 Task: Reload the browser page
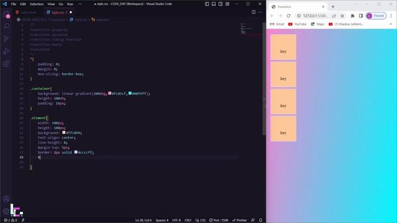pos(288,15)
